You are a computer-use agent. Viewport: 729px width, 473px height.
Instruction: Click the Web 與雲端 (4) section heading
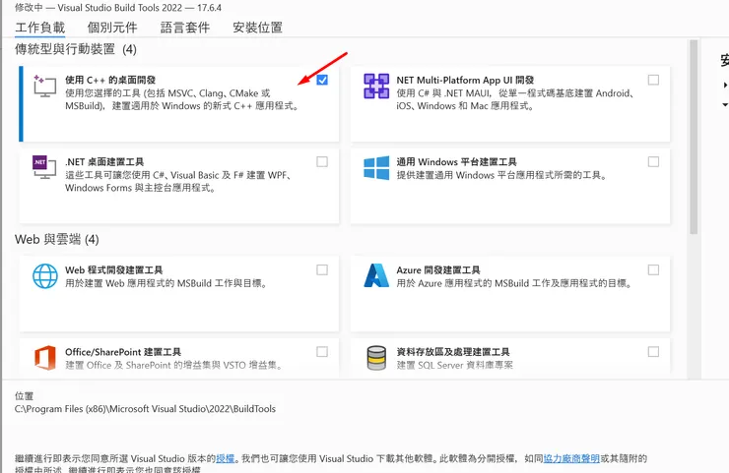(x=57, y=240)
